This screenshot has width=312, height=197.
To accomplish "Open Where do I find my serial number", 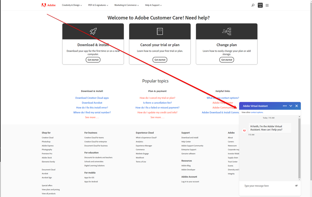I will (x=92, y=113).
